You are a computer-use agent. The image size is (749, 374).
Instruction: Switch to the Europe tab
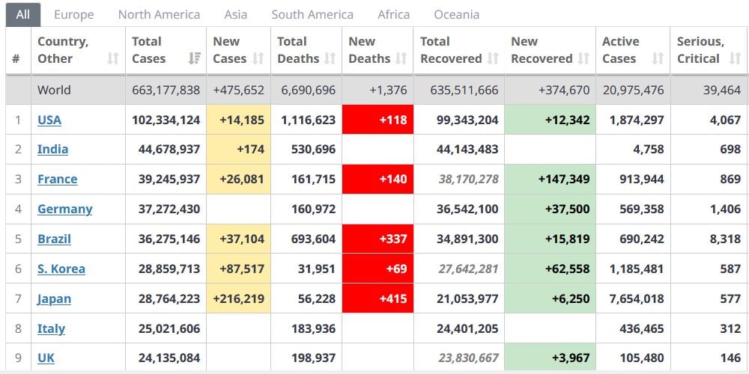click(74, 15)
